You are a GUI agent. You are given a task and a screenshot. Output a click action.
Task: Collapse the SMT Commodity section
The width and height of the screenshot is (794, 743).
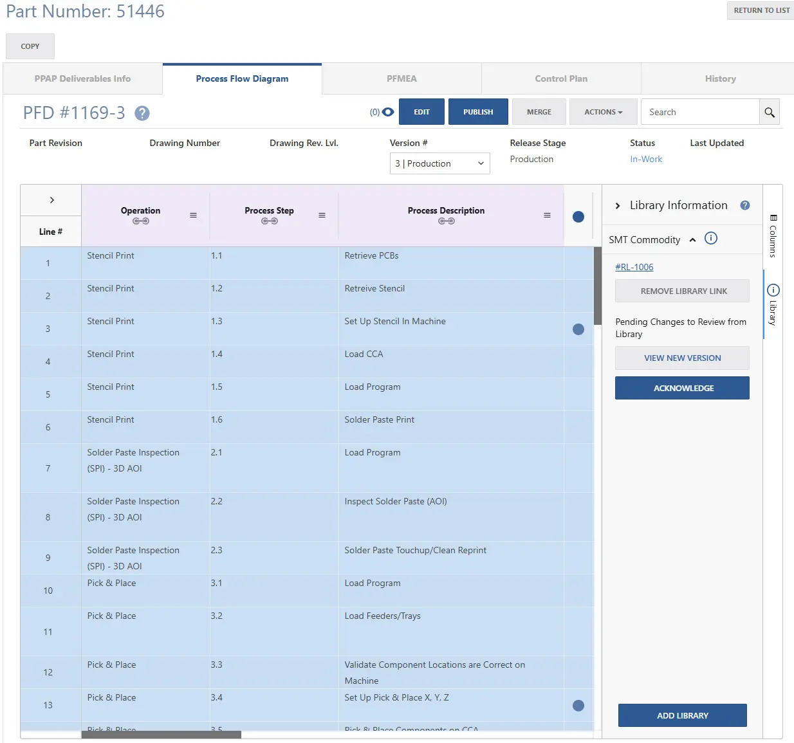pyautogui.click(x=693, y=239)
